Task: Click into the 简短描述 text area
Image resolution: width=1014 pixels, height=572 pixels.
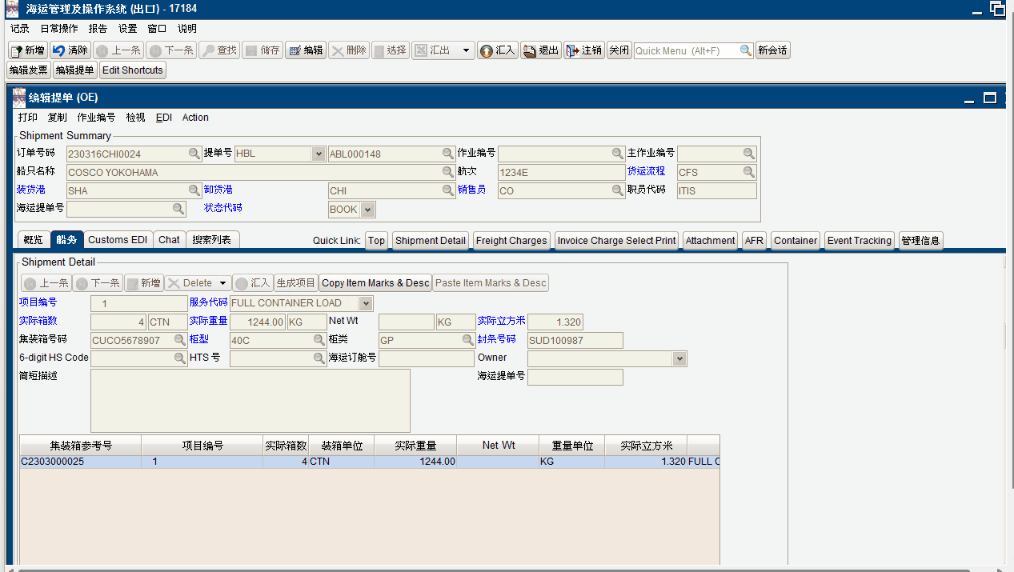Action: [250, 401]
